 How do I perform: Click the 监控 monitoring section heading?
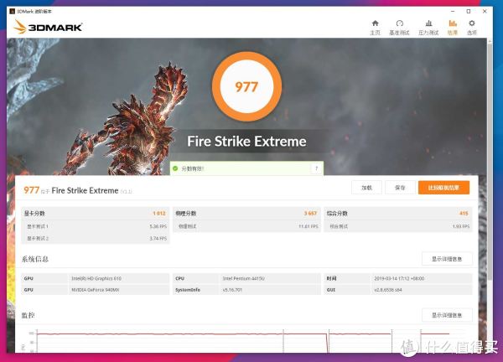(x=28, y=315)
